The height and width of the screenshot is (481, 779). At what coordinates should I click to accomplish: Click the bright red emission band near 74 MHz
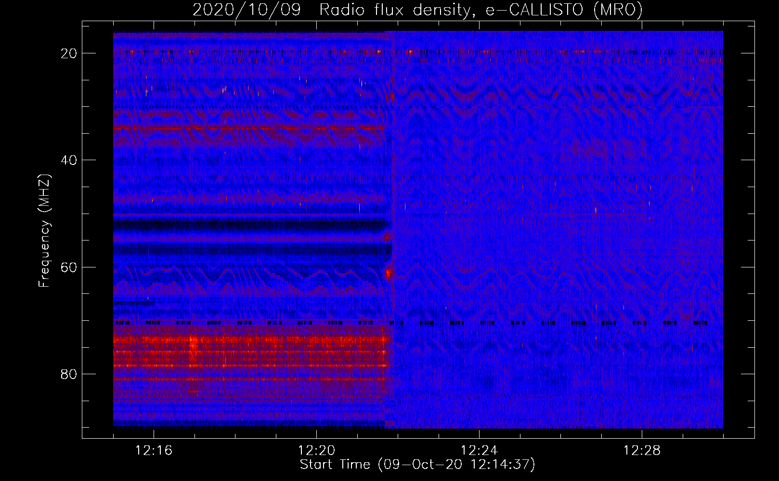[x=250, y=340]
